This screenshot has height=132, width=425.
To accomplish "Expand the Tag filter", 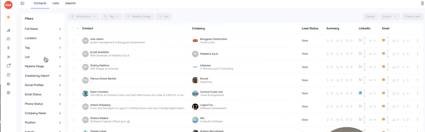I will 43,48.
